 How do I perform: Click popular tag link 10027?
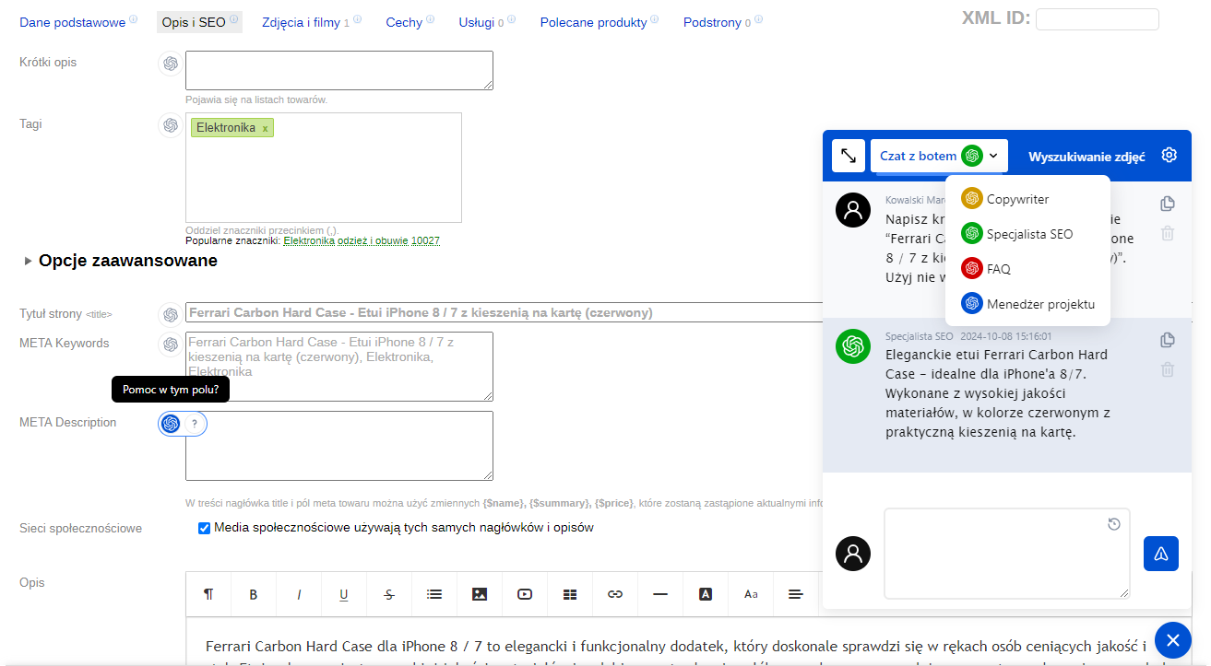point(425,240)
